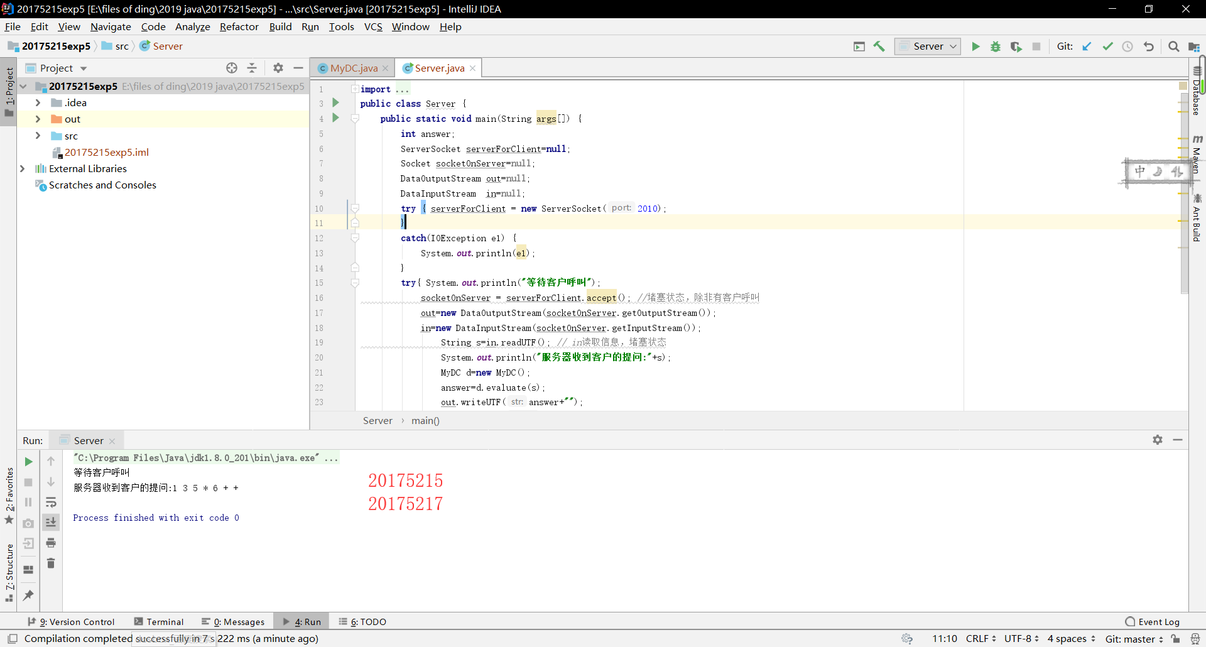Screen dimensions: 1206x647
Task: Open Run panel settings gear
Action: pos(1158,440)
